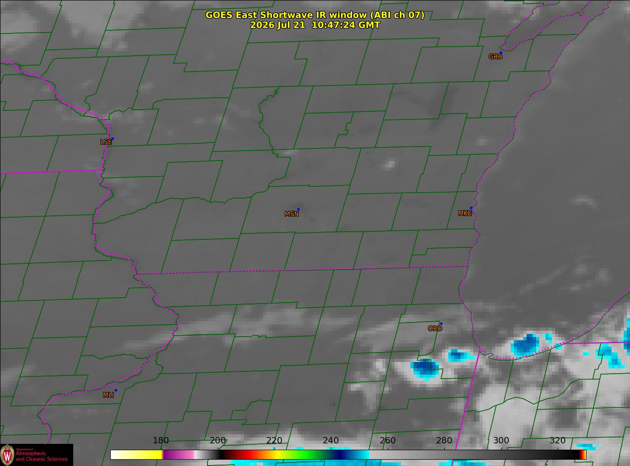Click the blue cold cloud top near ORD
The height and width of the screenshot is (466, 630).
(425, 368)
